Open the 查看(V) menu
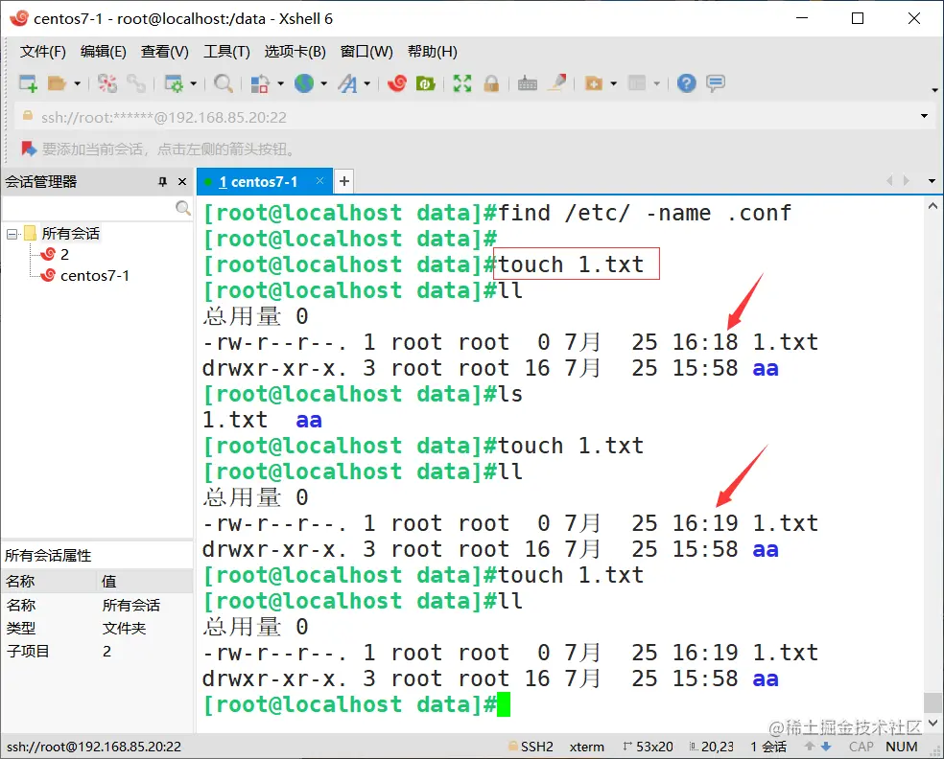The width and height of the screenshot is (944, 759). 164,51
